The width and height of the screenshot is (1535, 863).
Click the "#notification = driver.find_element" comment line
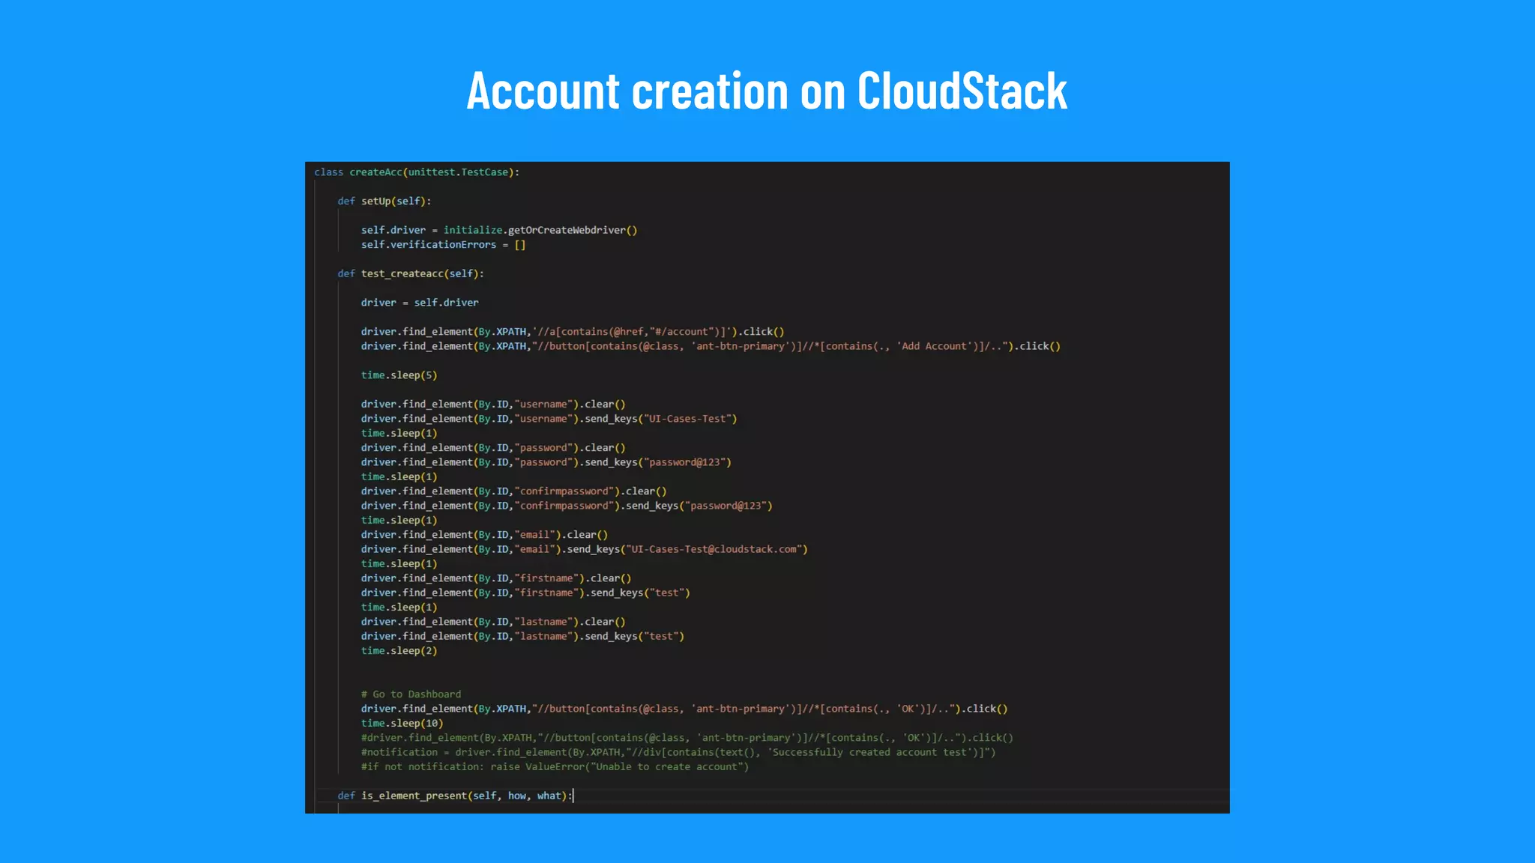[x=678, y=752]
